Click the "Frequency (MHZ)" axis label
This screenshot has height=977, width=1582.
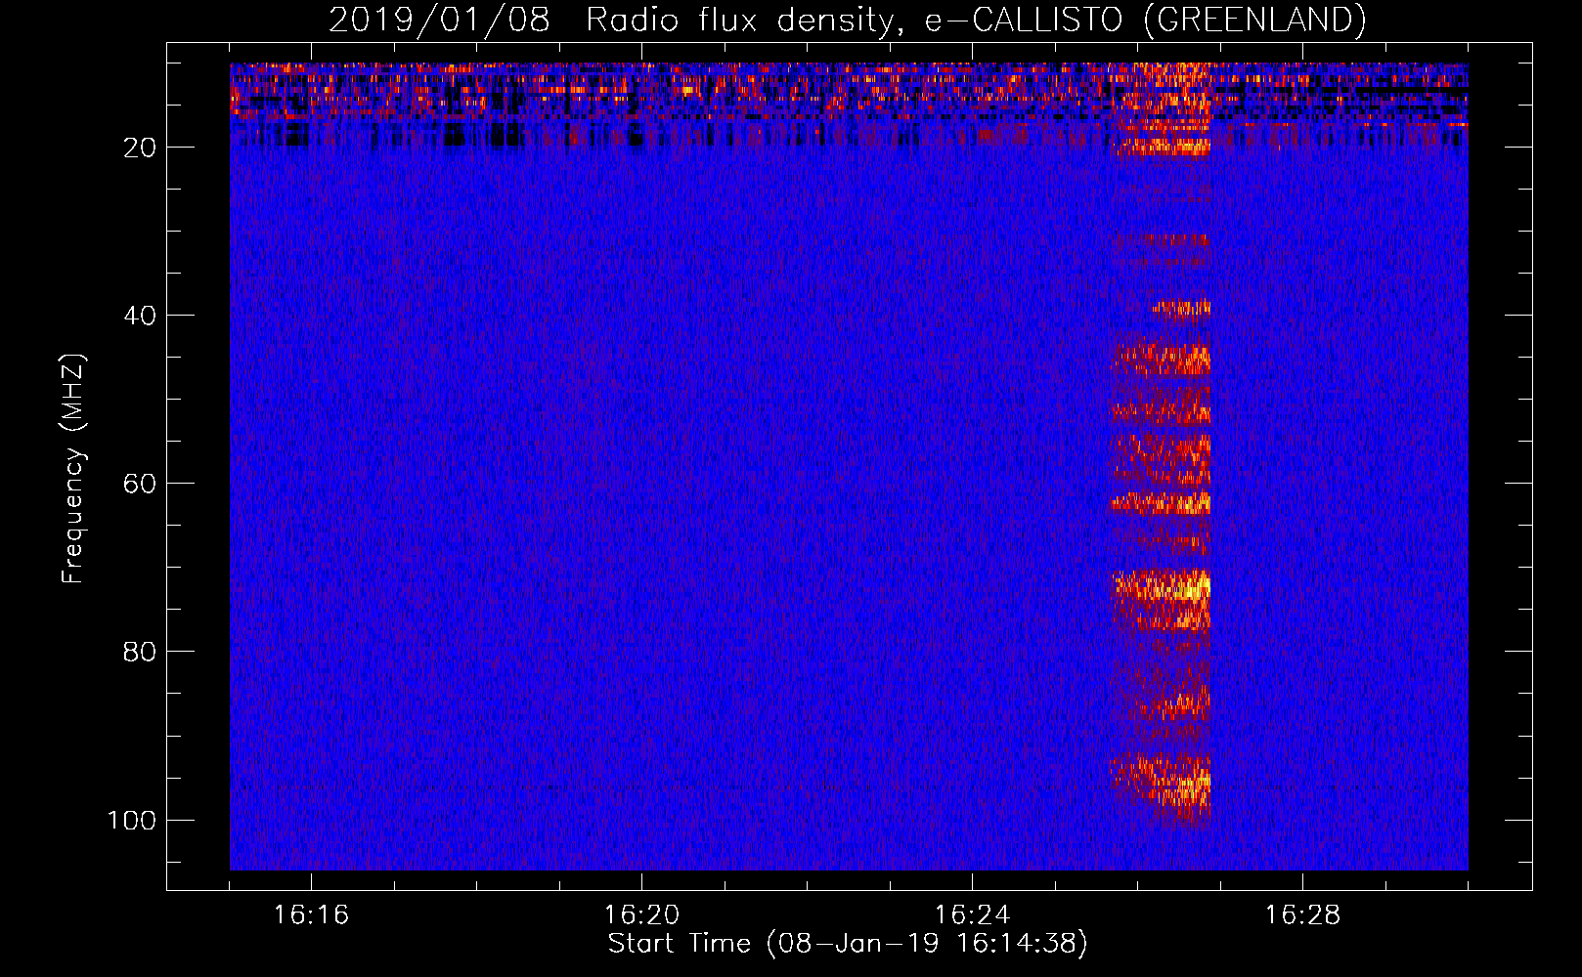coord(74,468)
